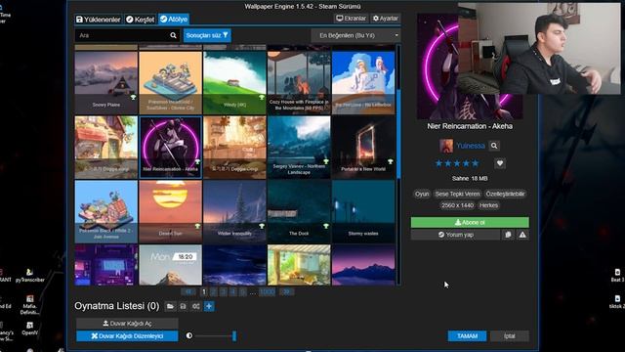
Task: Switch to the Keşfet tab
Action: pos(140,20)
